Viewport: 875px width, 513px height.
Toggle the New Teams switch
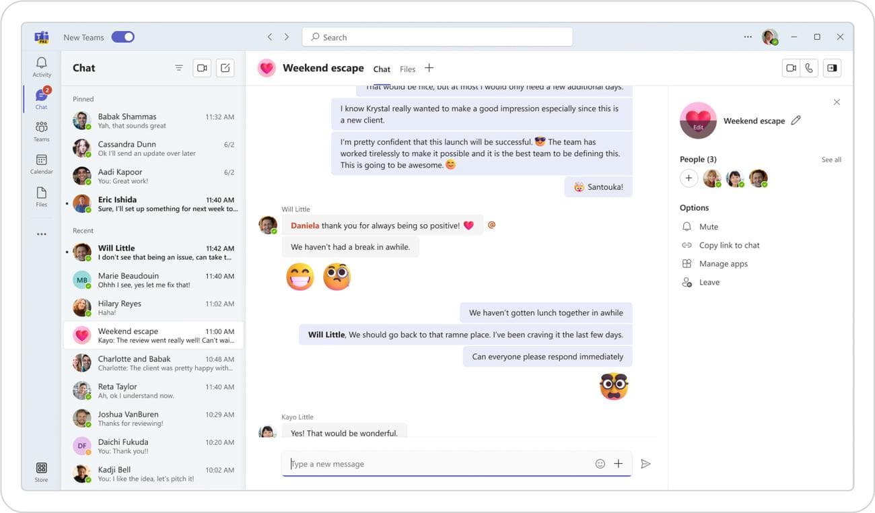(x=123, y=36)
